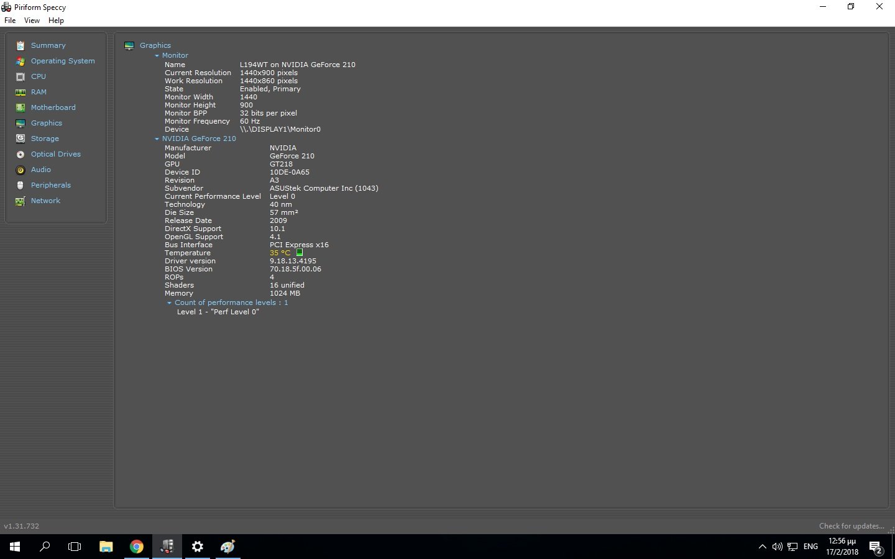
Task: Select the 57 mm² die size value
Action: coord(284,212)
